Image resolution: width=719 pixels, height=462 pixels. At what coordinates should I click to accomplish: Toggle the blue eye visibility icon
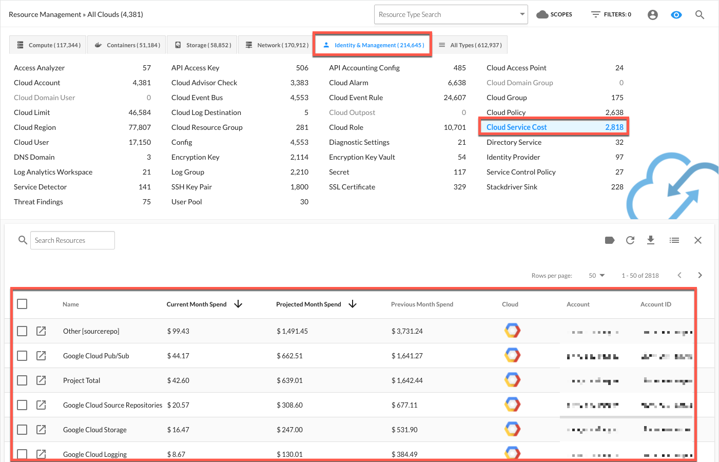[676, 15]
